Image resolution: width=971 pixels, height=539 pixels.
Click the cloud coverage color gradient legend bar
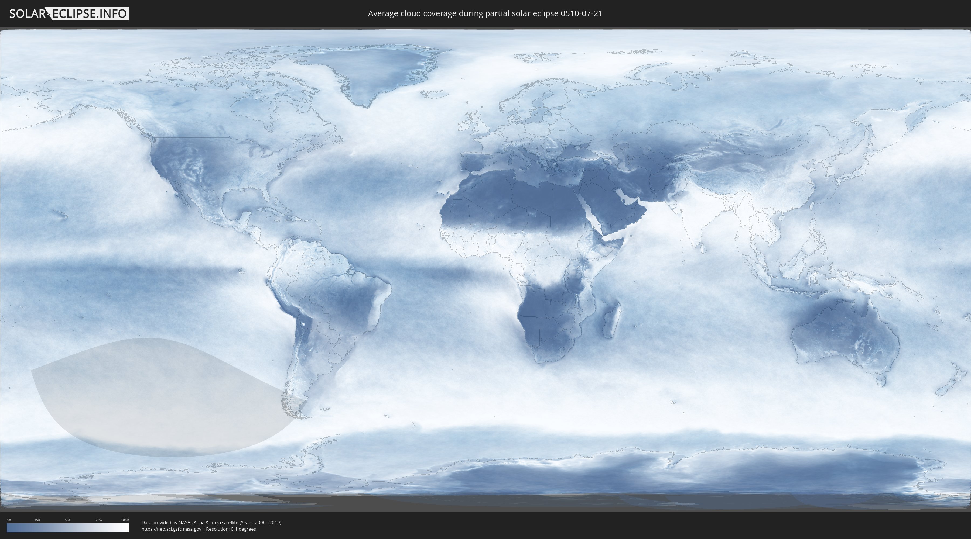point(68,528)
